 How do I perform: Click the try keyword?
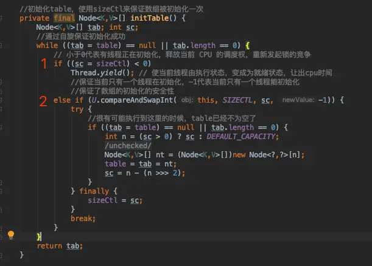tap(77, 109)
